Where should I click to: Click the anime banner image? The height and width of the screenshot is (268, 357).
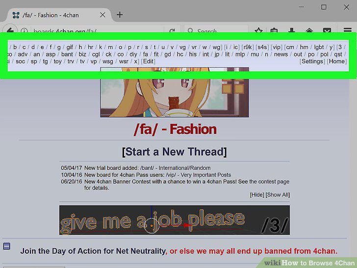pyautogui.click(x=175, y=92)
